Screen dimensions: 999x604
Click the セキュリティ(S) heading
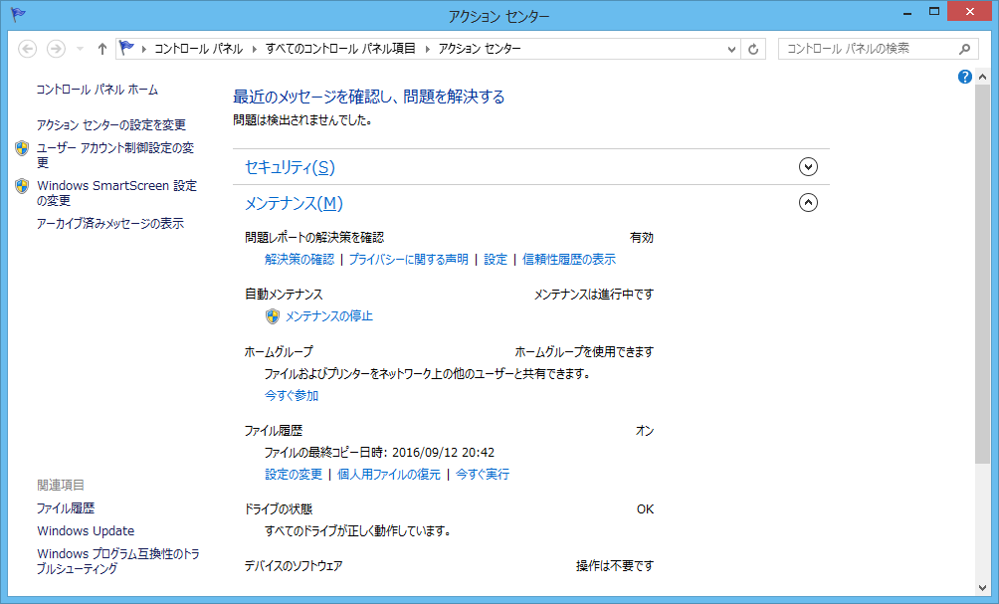point(290,167)
